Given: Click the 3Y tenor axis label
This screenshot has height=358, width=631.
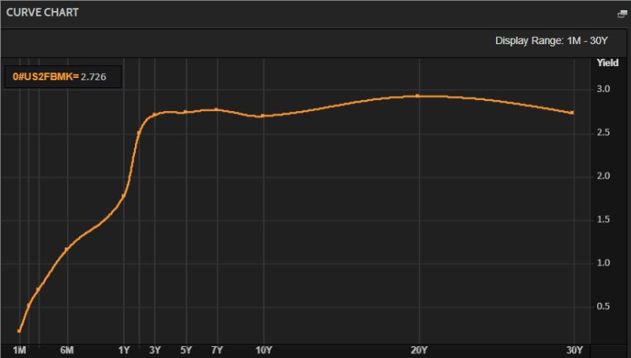Looking at the screenshot, I should (x=155, y=350).
